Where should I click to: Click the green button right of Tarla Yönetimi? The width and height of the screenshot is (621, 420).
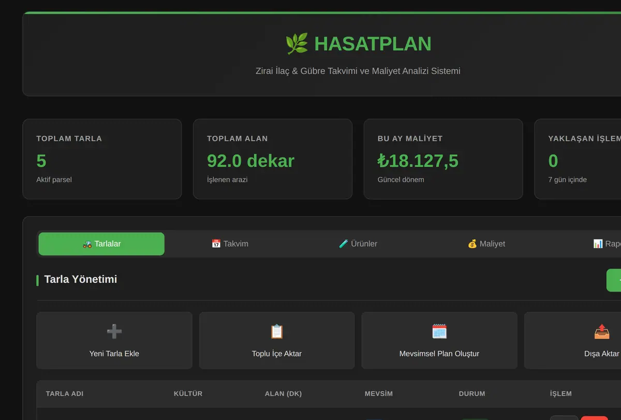coord(614,280)
